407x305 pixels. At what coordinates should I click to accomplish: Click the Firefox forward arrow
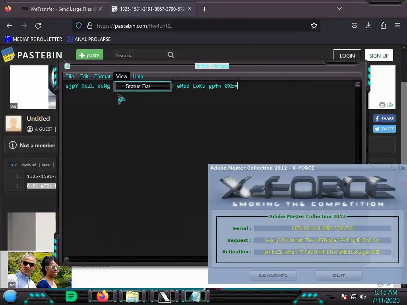click(23, 26)
